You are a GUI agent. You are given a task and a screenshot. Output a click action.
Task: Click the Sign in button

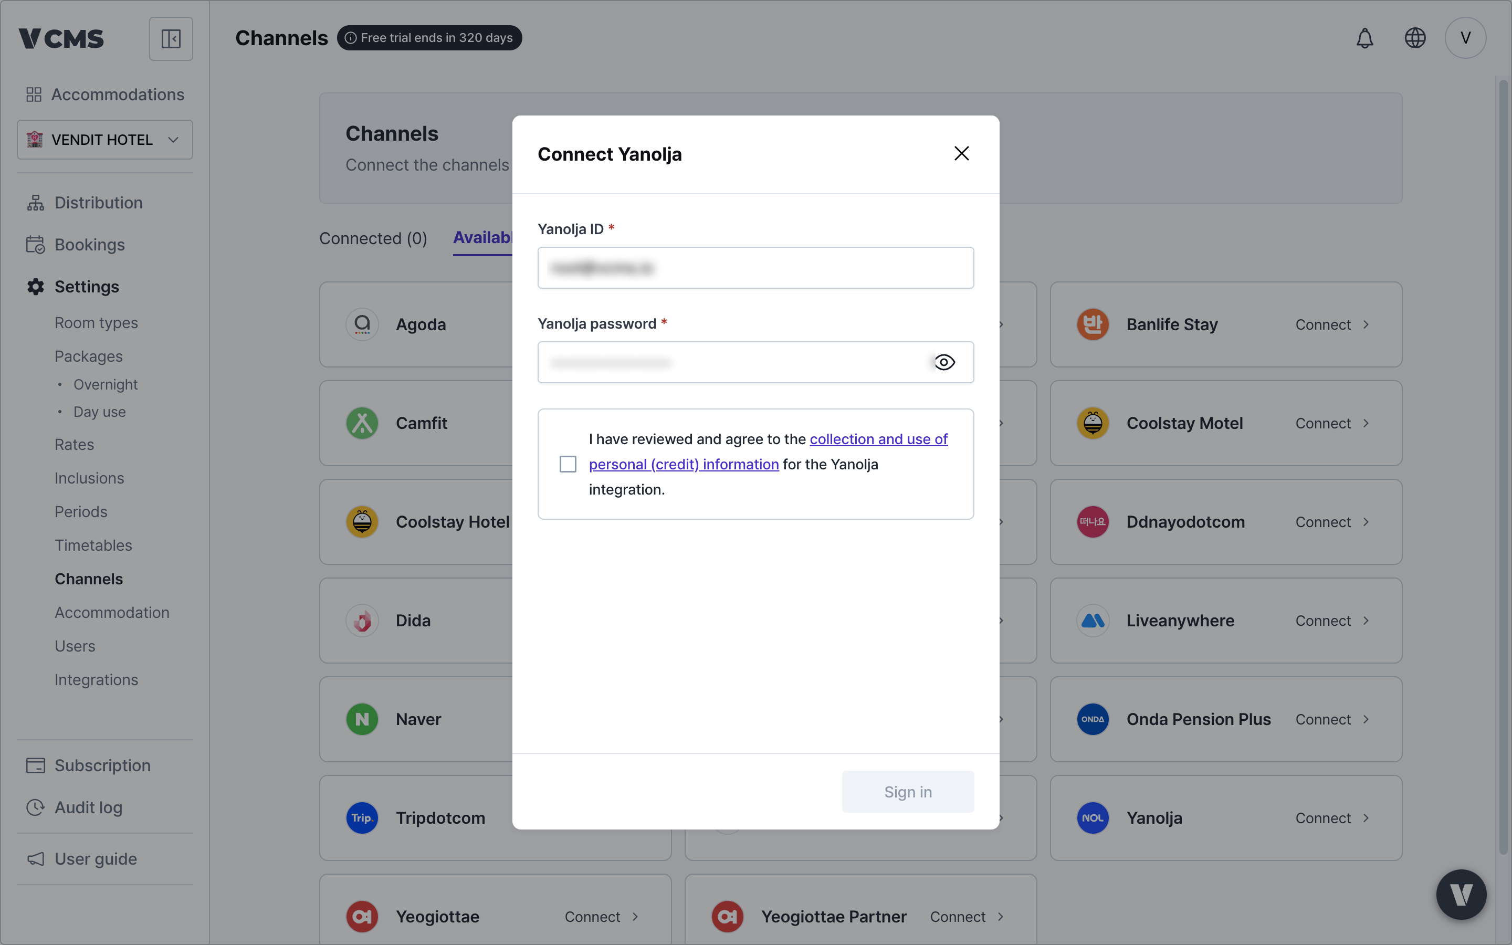(x=908, y=792)
